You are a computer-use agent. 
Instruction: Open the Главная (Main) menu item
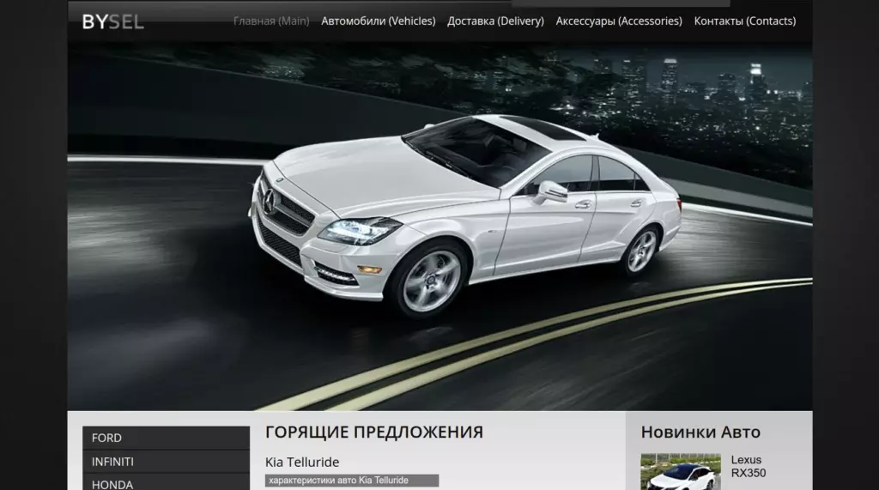click(x=271, y=21)
